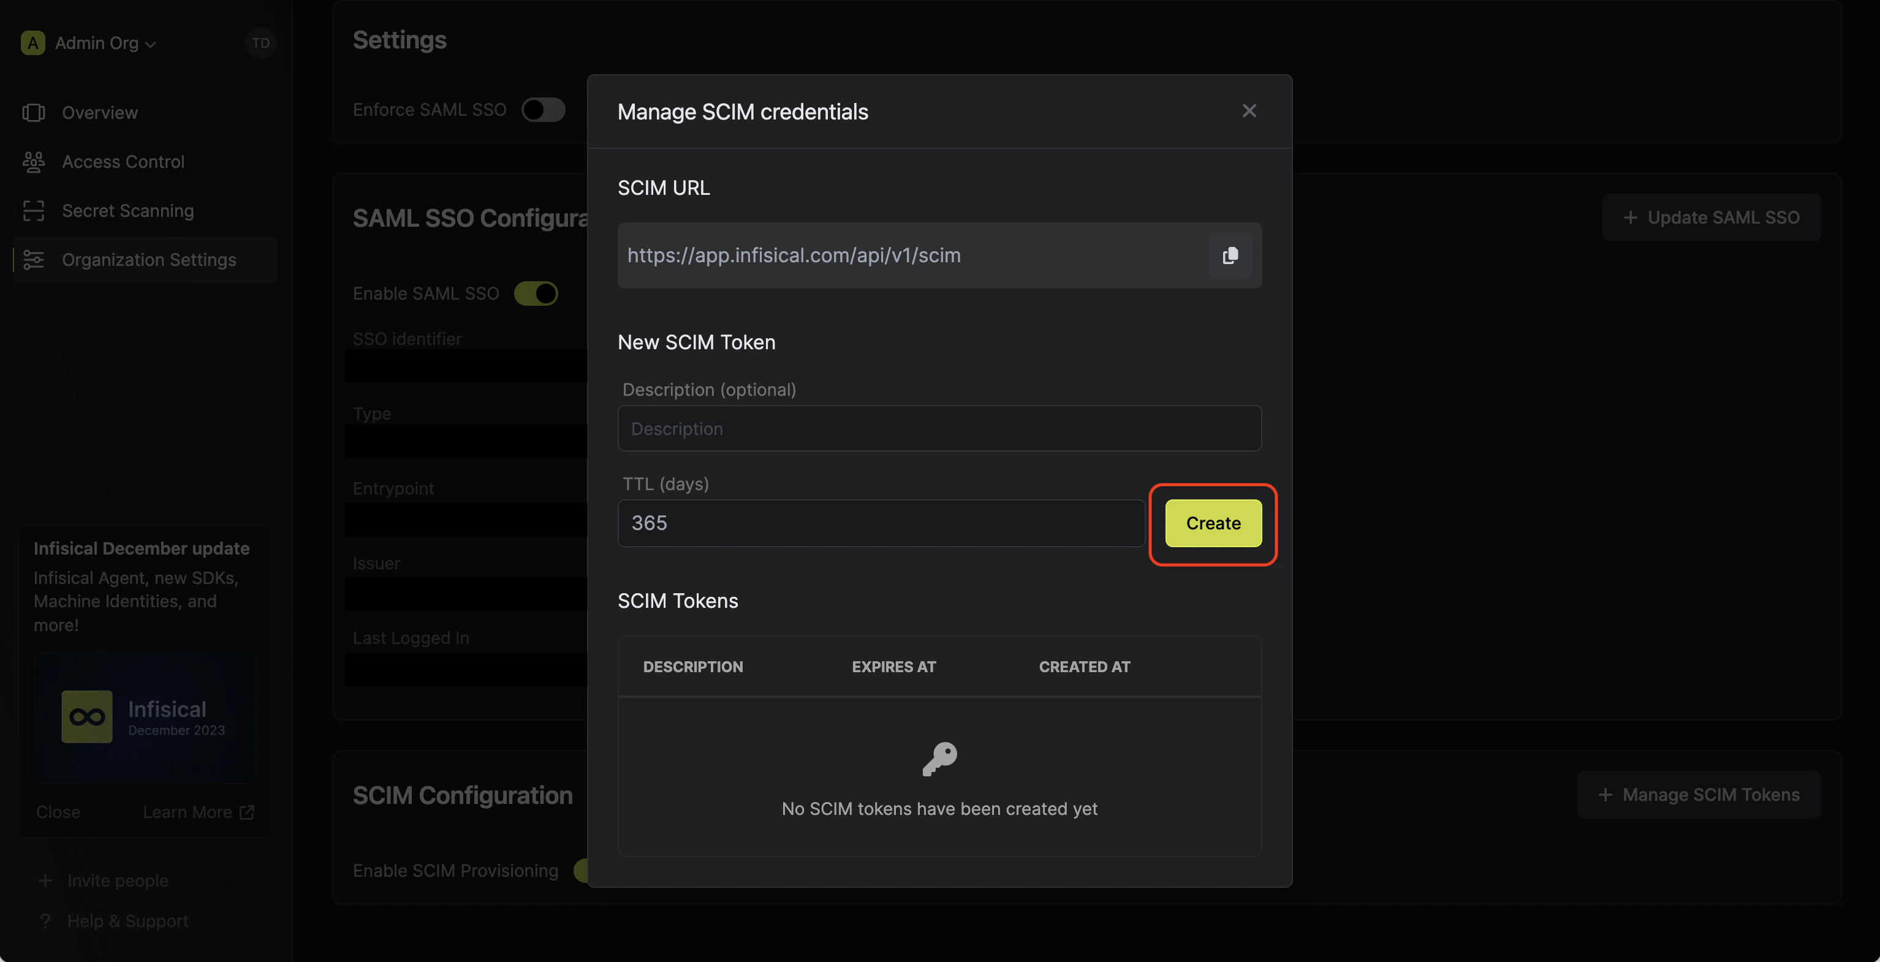
Task: Close the Manage SCIM credentials dialog
Action: point(1249,111)
